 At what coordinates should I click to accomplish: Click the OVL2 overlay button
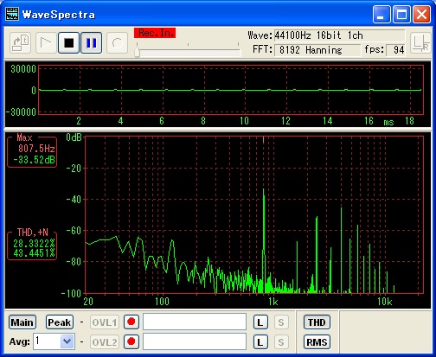105,342
